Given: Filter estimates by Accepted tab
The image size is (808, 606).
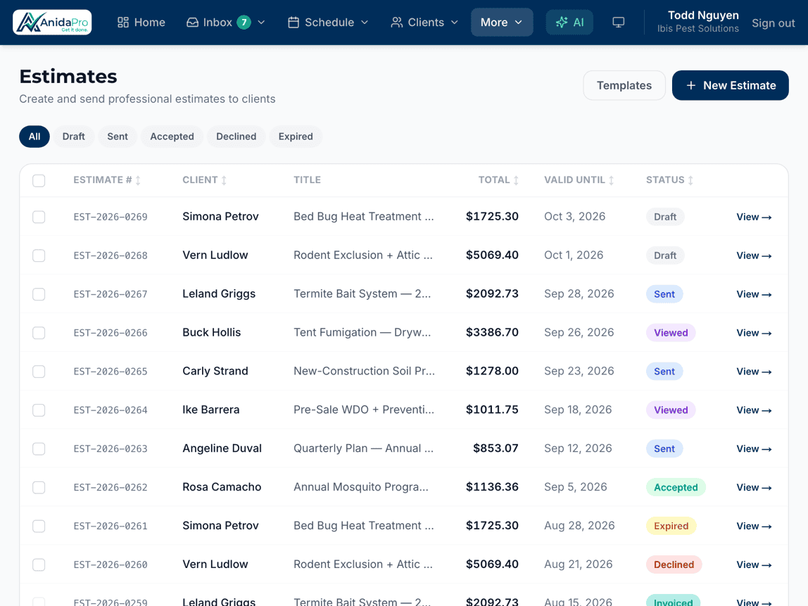Looking at the screenshot, I should [172, 137].
